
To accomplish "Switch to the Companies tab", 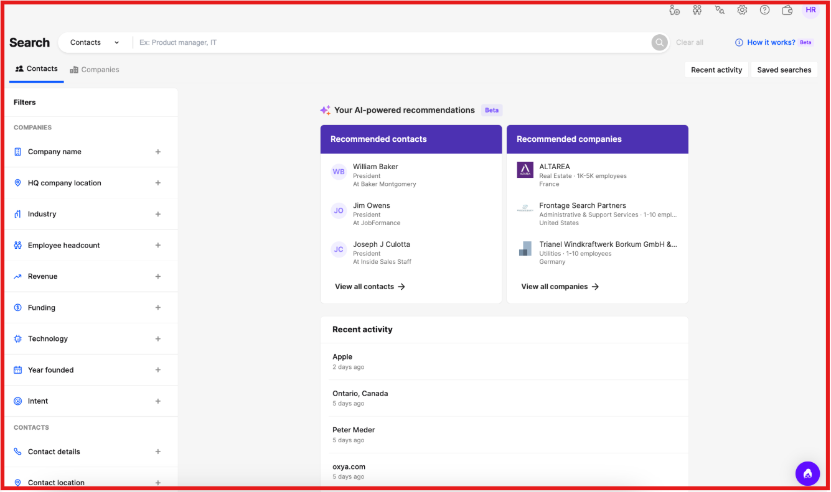I will [95, 70].
